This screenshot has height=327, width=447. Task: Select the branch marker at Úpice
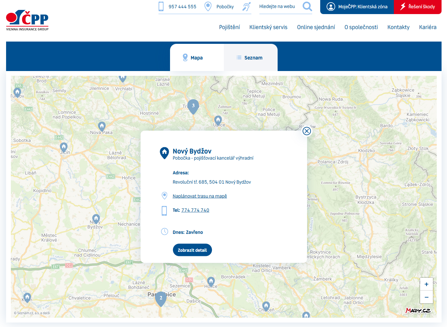[x=218, y=121]
